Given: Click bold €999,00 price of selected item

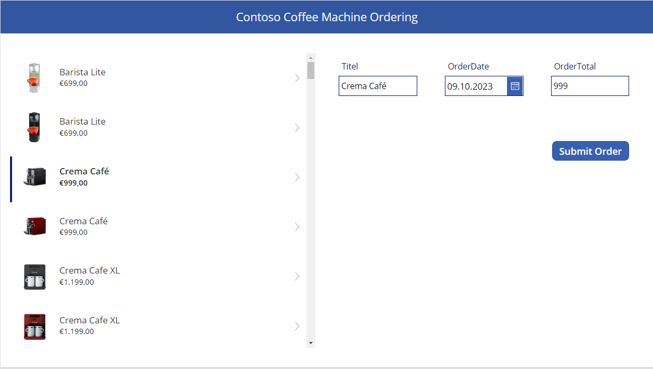Looking at the screenshot, I should (73, 183).
